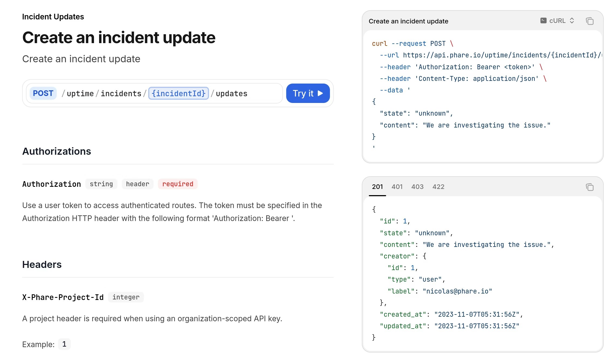Click the terminal icon beside cURL label
This screenshot has height=359, width=614.
click(543, 20)
